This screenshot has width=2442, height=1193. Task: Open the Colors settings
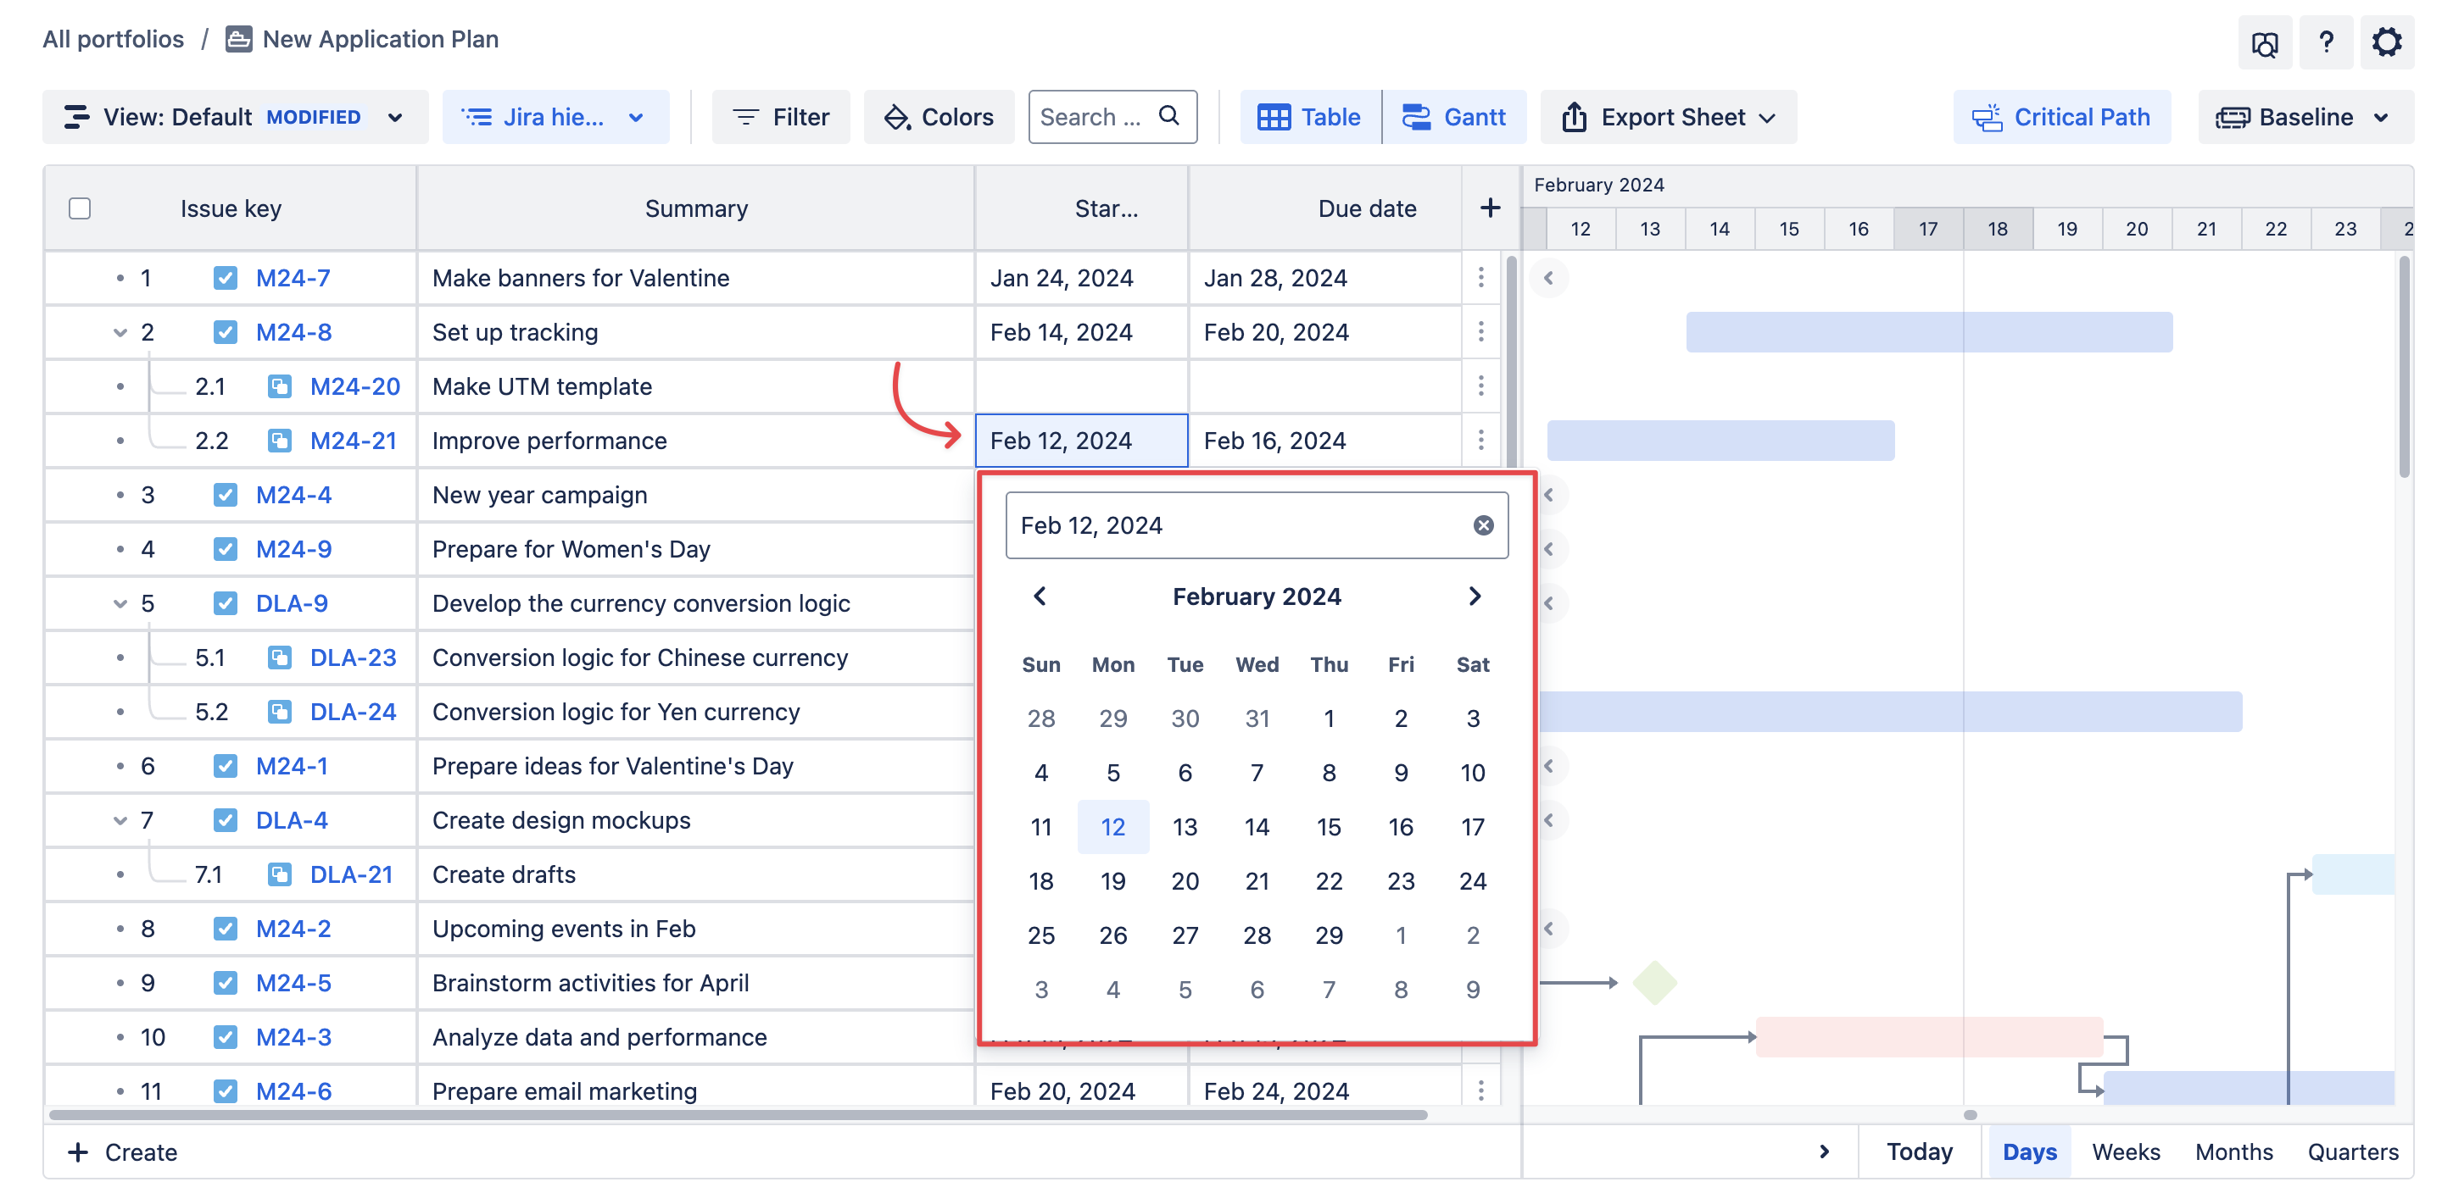tap(939, 117)
